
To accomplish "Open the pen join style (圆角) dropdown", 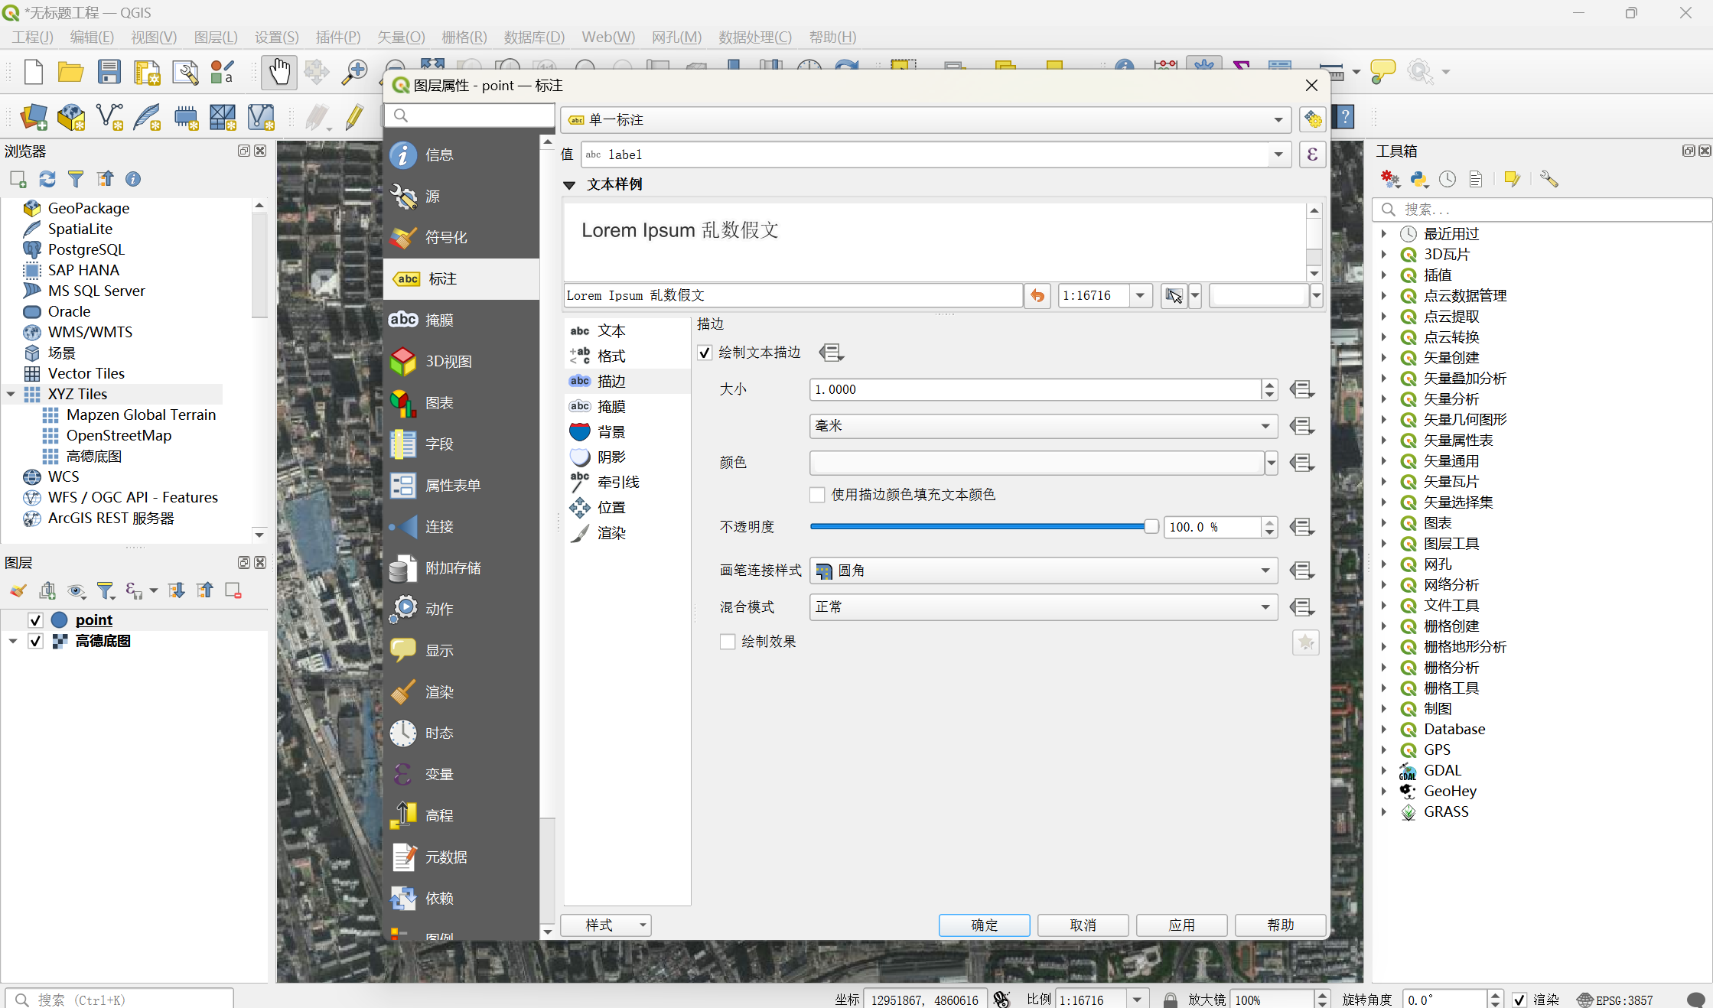I will 1043,571.
